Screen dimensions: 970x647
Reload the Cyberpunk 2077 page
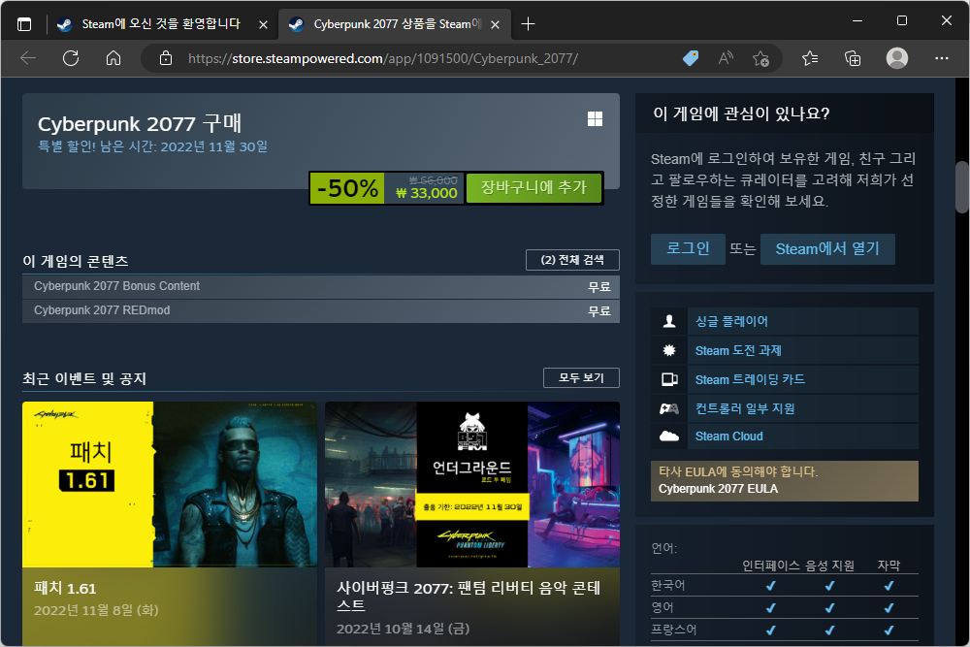[71, 58]
